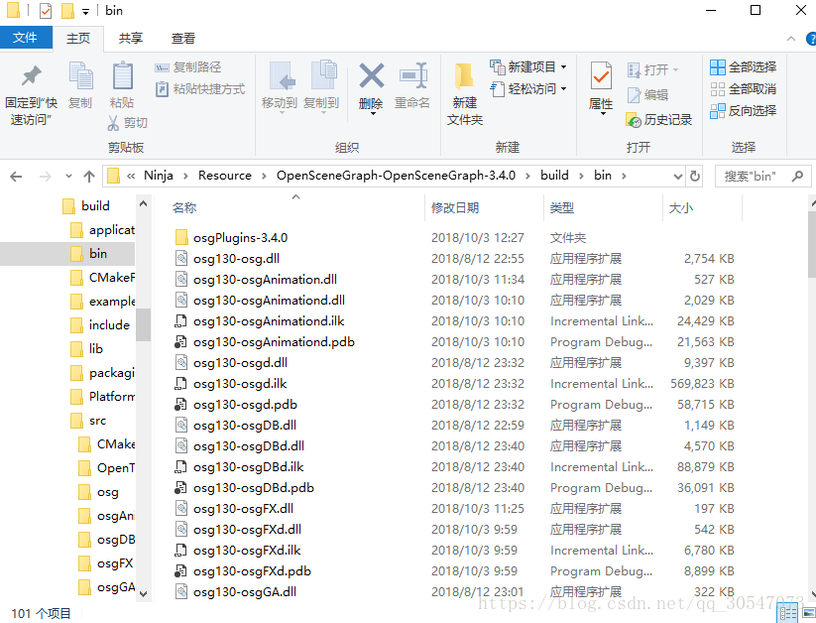Select the build folder in tree
816x623 pixels.
(95, 205)
